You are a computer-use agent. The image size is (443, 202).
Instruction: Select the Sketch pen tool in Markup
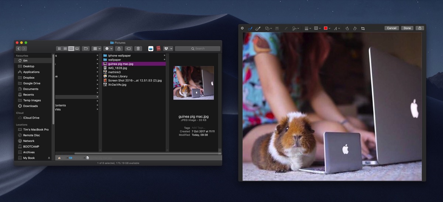(250, 28)
